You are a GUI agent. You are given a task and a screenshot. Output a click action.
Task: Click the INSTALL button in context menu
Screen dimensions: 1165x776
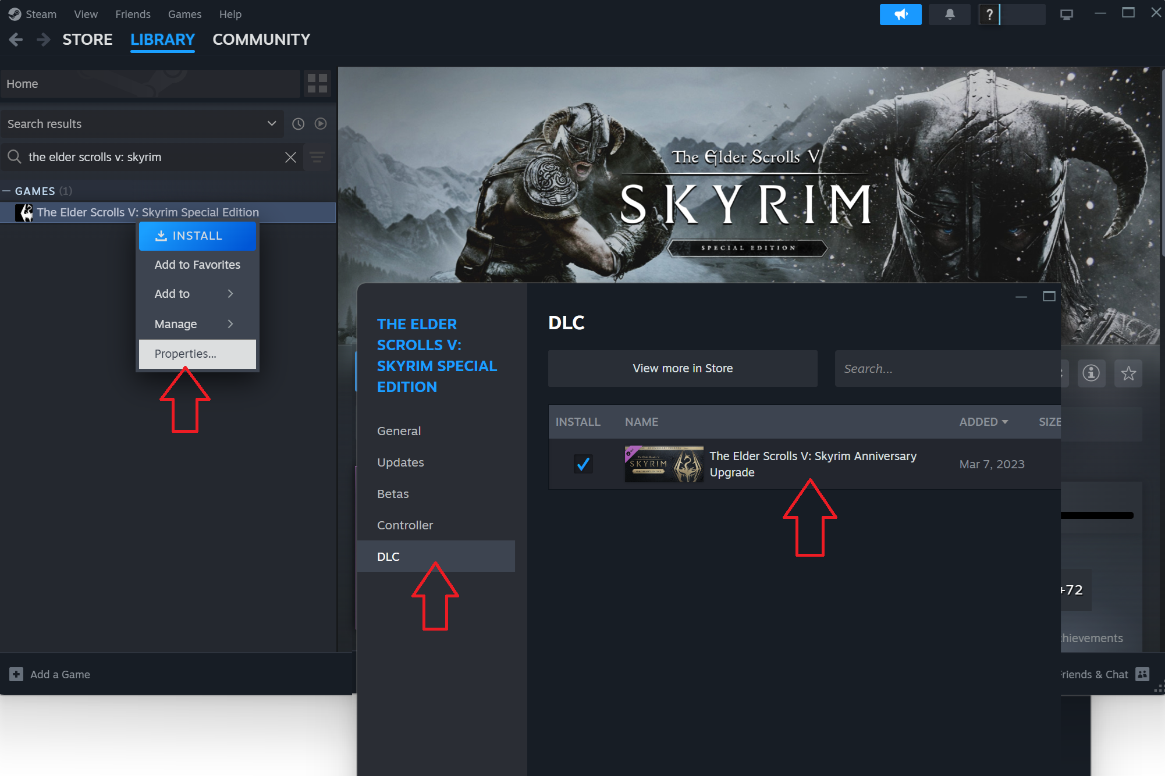(x=197, y=236)
